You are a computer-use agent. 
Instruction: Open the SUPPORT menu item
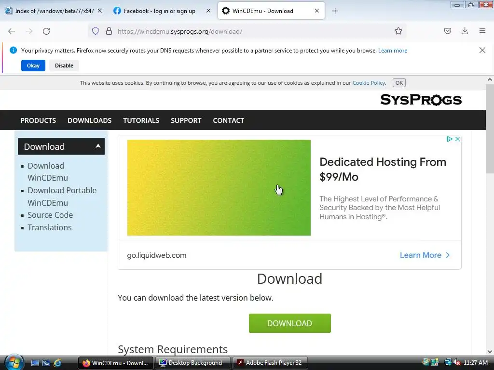pyautogui.click(x=186, y=120)
